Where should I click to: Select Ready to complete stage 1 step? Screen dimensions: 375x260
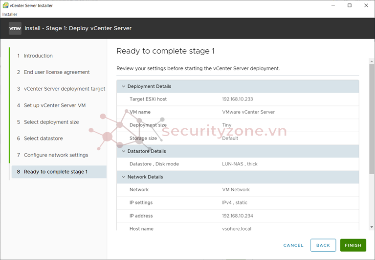[59, 172]
